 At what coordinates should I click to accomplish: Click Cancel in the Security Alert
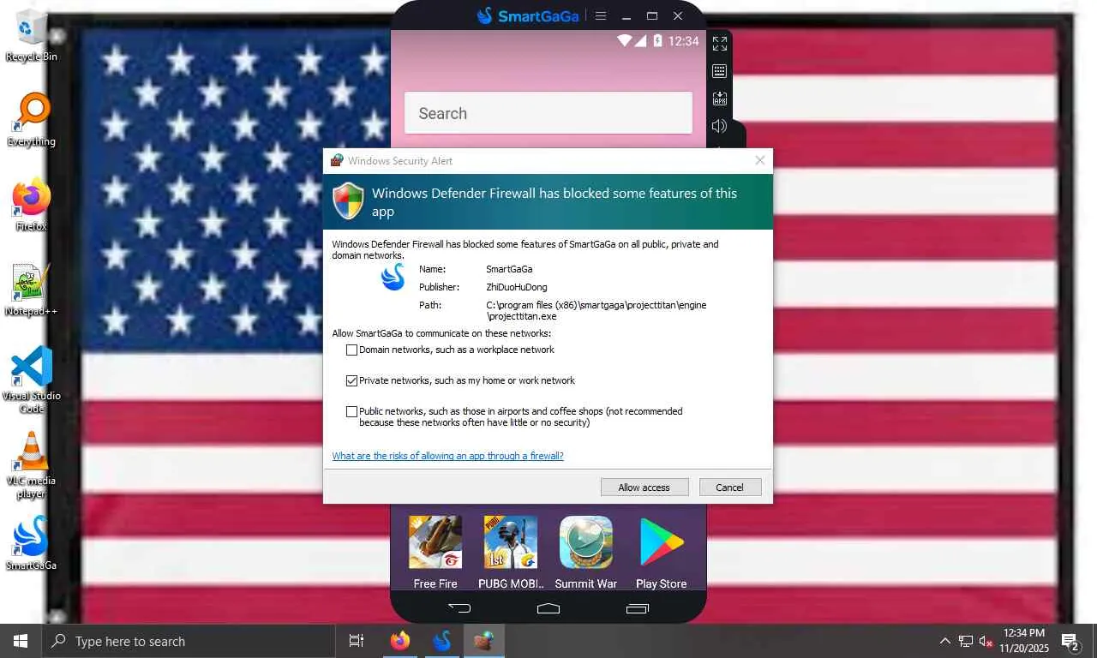[x=730, y=488]
